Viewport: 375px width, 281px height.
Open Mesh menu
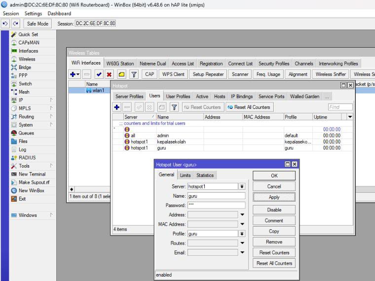[x=24, y=92]
